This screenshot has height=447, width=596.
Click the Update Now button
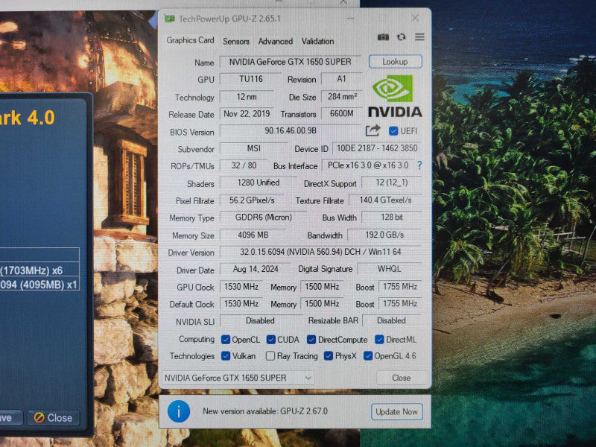(396, 412)
